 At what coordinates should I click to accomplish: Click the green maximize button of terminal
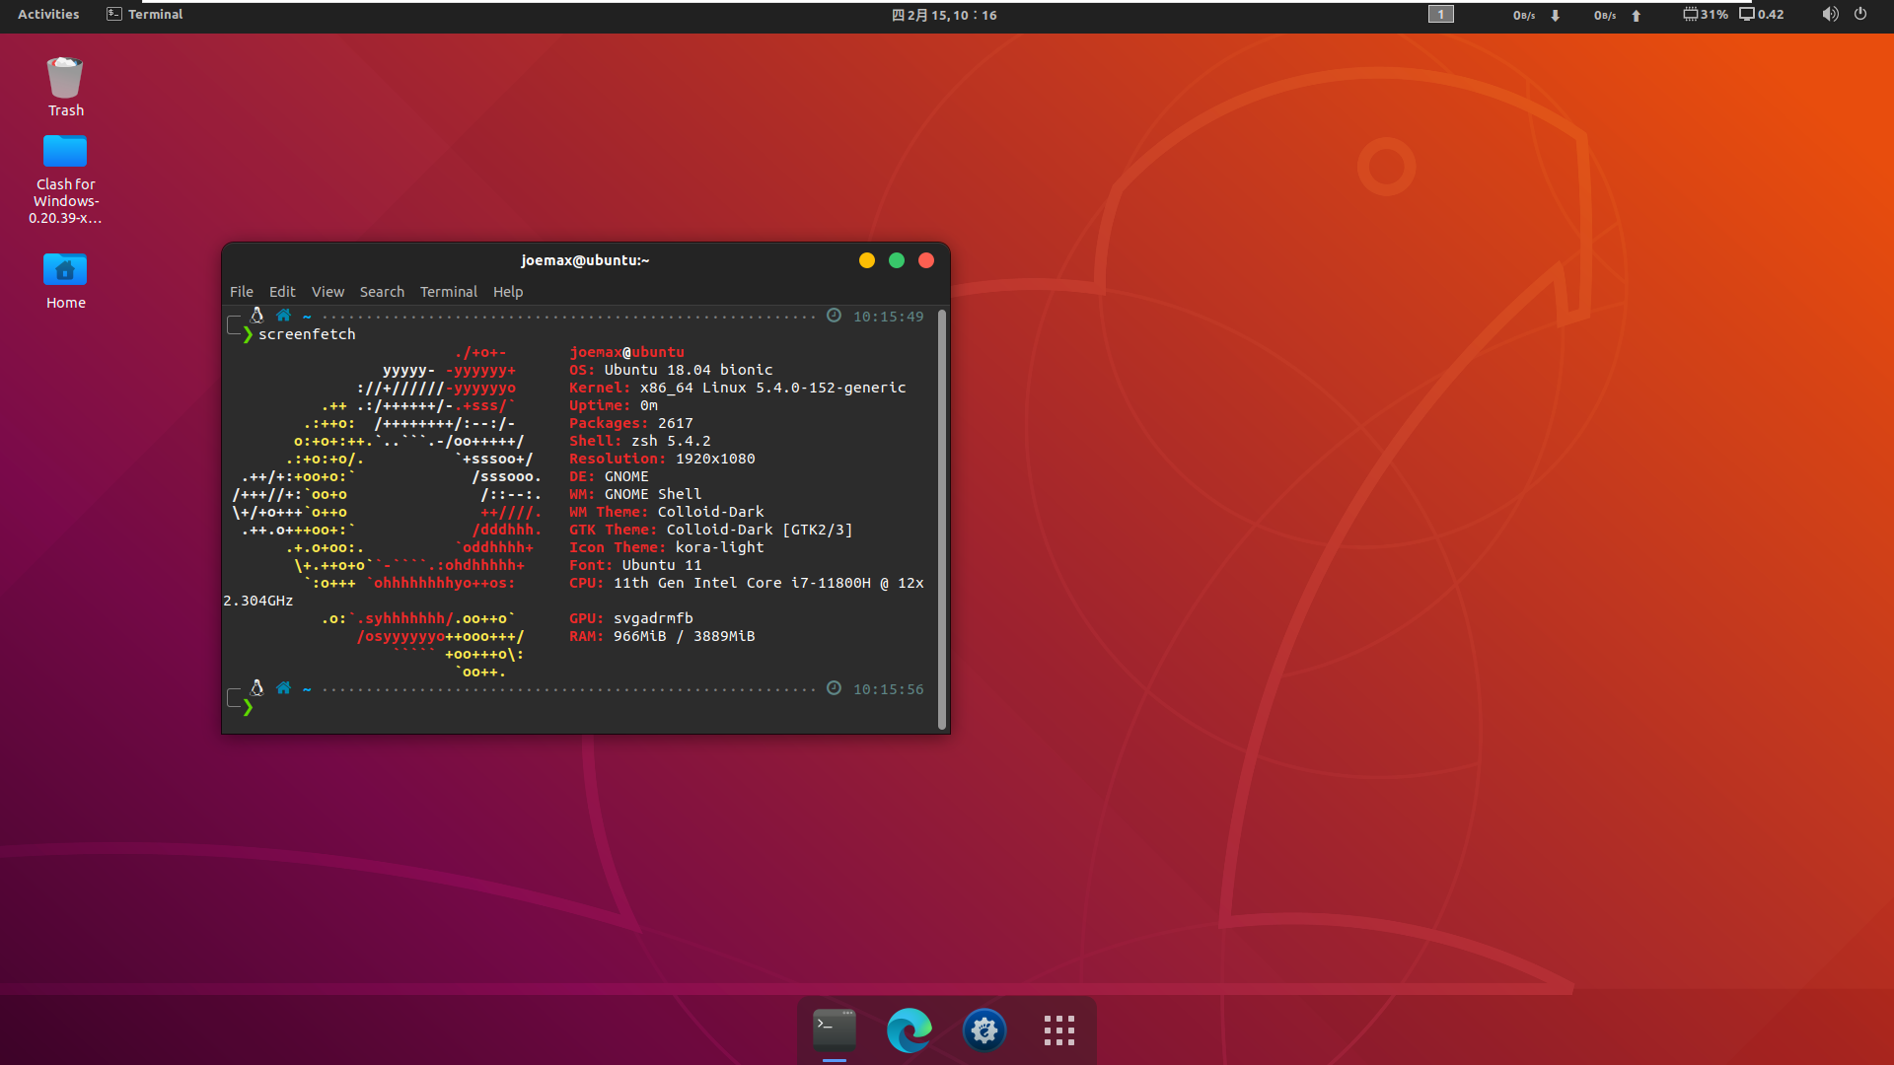tap(897, 260)
